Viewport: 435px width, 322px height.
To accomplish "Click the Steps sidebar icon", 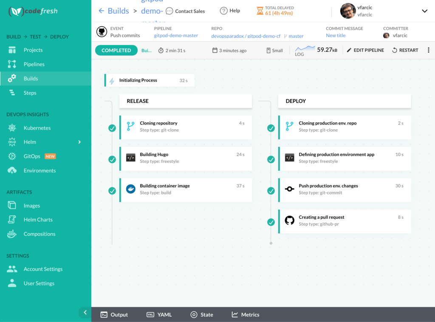I will 12,93.
